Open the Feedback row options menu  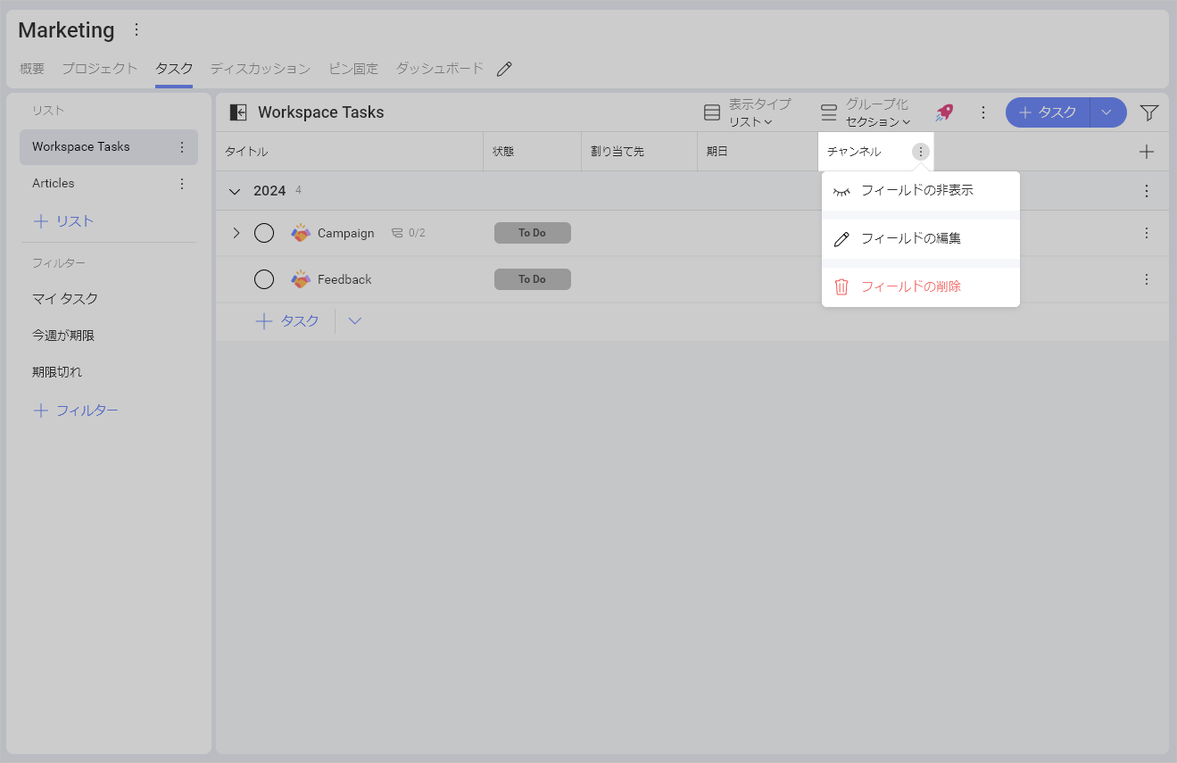[1148, 279]
